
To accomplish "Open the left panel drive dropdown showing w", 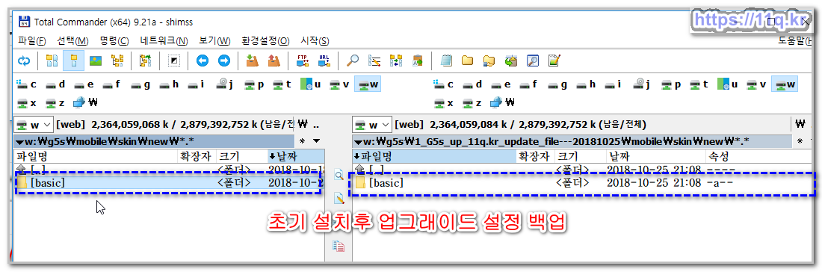I will 33,125.
